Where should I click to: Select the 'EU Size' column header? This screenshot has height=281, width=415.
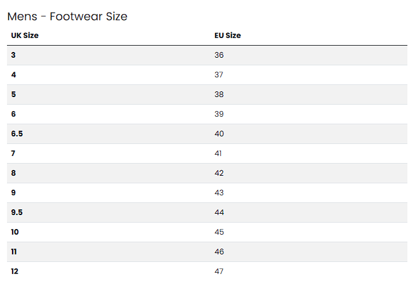point(228,36)
